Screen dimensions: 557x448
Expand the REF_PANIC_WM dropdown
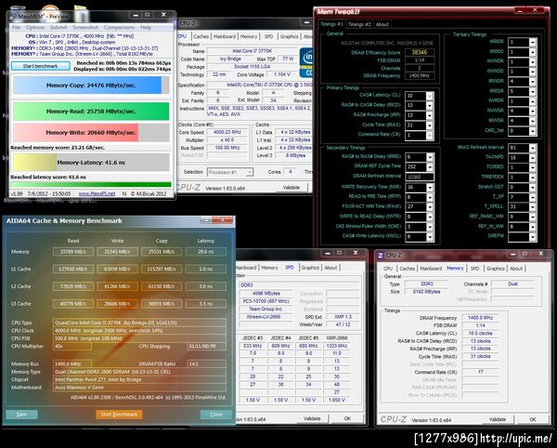tap(532, 217)
